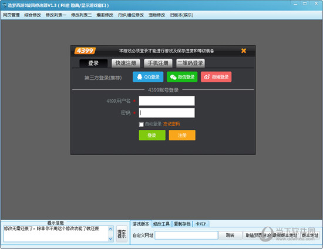The width and height of the screenshot is (323, 249).
Task: Focus the 自定义网址 input field
Action: [x=186, y=235]
